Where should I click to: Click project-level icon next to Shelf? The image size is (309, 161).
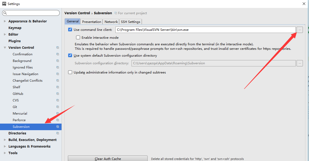[x=58, y=87]
